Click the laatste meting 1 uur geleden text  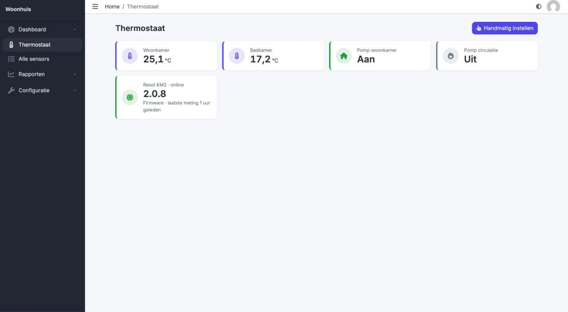pyautogui.click(x=177, y=106)
